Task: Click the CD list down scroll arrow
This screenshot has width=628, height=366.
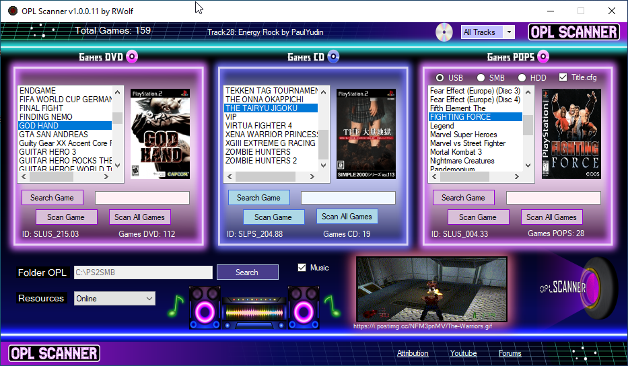Action: 323,165
